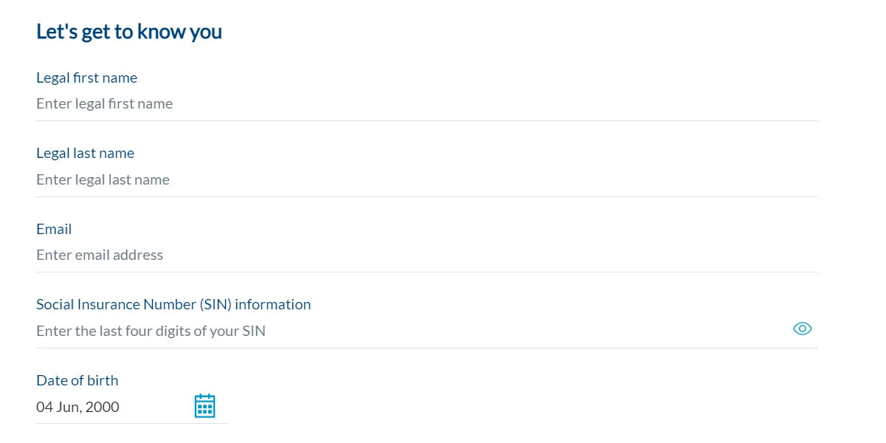Open the date of birth calendar picker
The image size is (886, 443).
(x=205, y=406)
